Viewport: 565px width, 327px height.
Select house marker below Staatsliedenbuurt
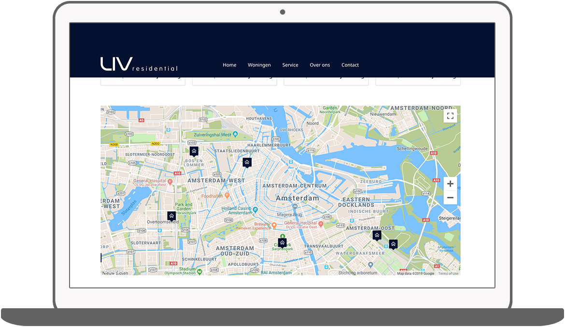[247, 163]
